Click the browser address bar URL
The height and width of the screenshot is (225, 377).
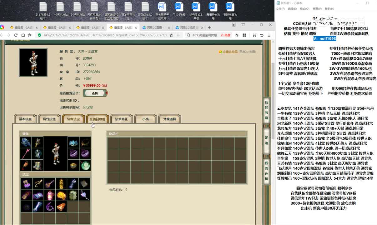(105, 35)
